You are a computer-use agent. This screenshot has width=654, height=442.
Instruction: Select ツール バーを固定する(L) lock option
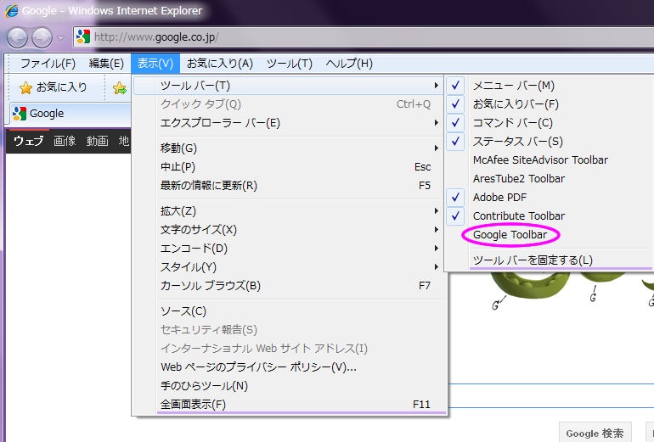[550, 260]
